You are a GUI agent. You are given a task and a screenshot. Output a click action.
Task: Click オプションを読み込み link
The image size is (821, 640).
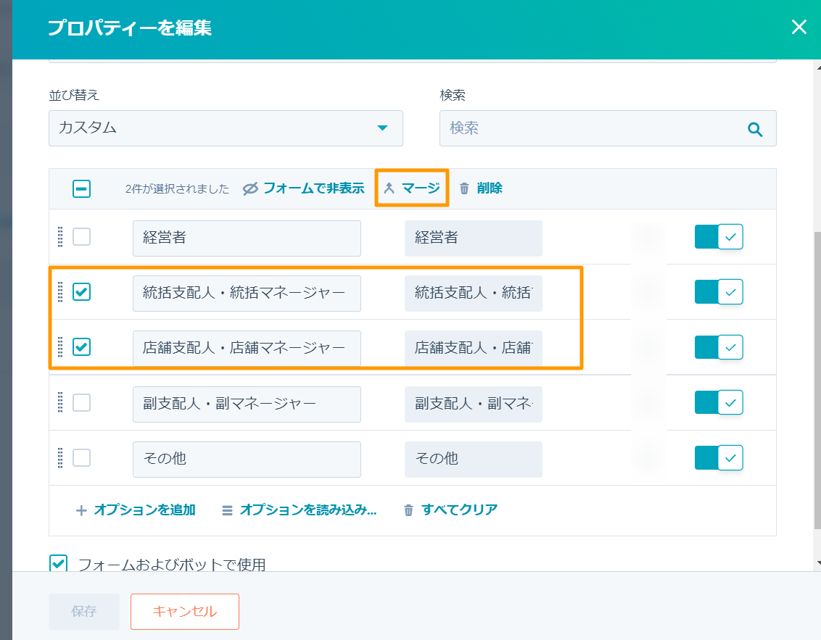pyautogui.click(x=308, y=510)
